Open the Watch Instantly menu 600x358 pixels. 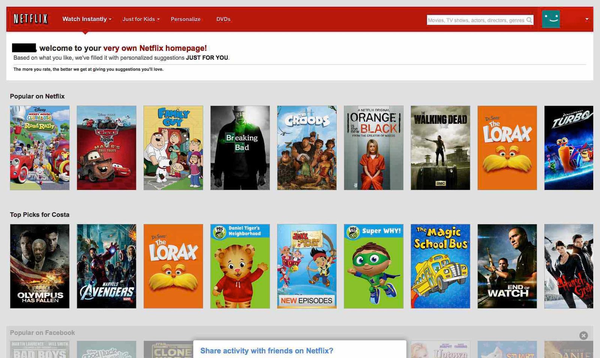87,19
